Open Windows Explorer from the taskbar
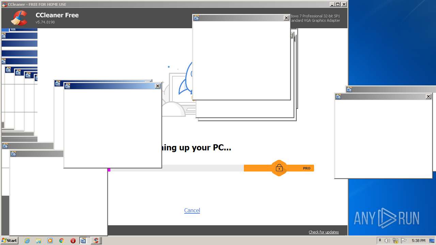This screenshot has height=245, width=436. (38, 241)
